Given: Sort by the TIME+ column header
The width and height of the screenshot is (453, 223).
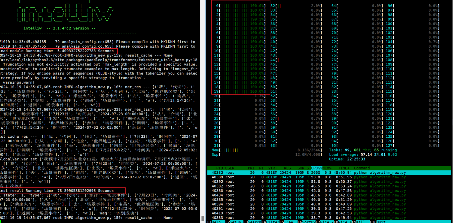Looking at the screenshot, I should pos(344,168).
